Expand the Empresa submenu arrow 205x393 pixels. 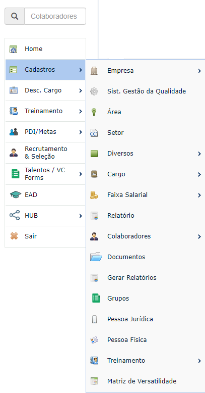tap(199, 71)
